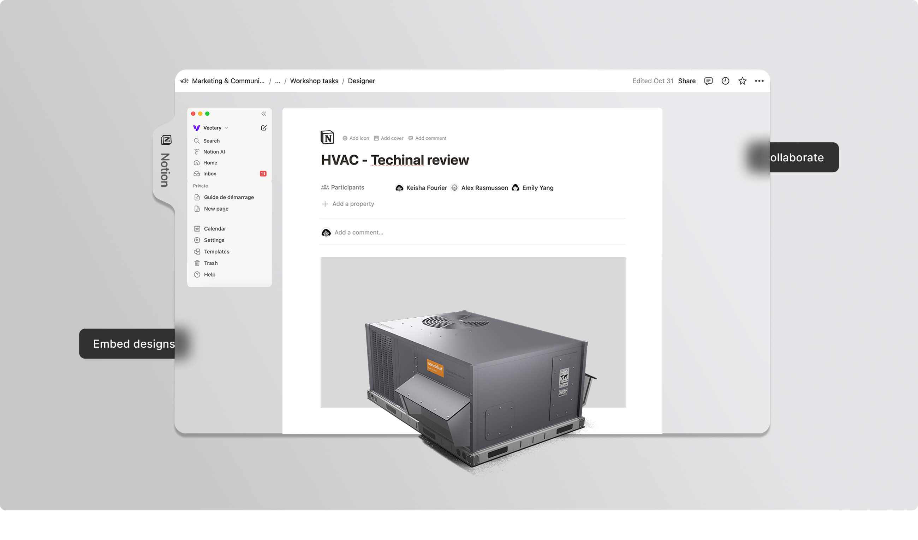Viewport: 918px width, 540px height.
Task: Expand the hidden breadcrumb ellipsis
Action: click(x=278, y=81)
